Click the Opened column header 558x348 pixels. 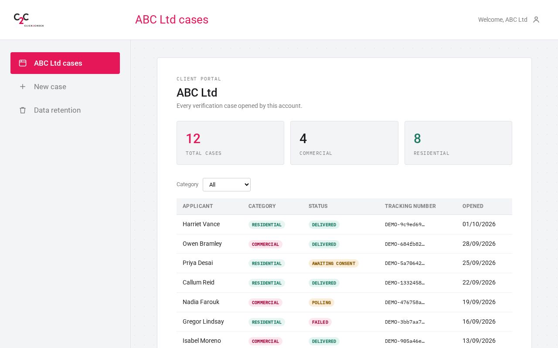(x=473, y=206)
